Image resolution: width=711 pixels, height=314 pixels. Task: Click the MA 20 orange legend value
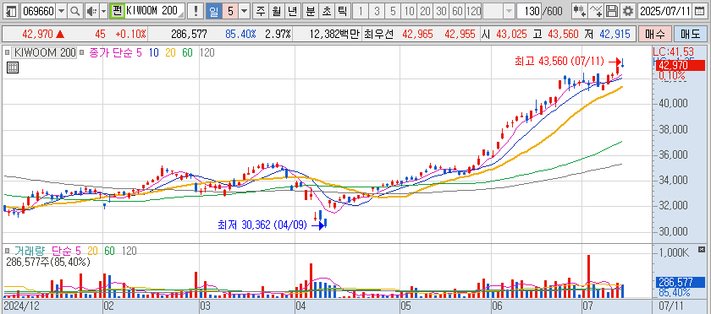170,52
